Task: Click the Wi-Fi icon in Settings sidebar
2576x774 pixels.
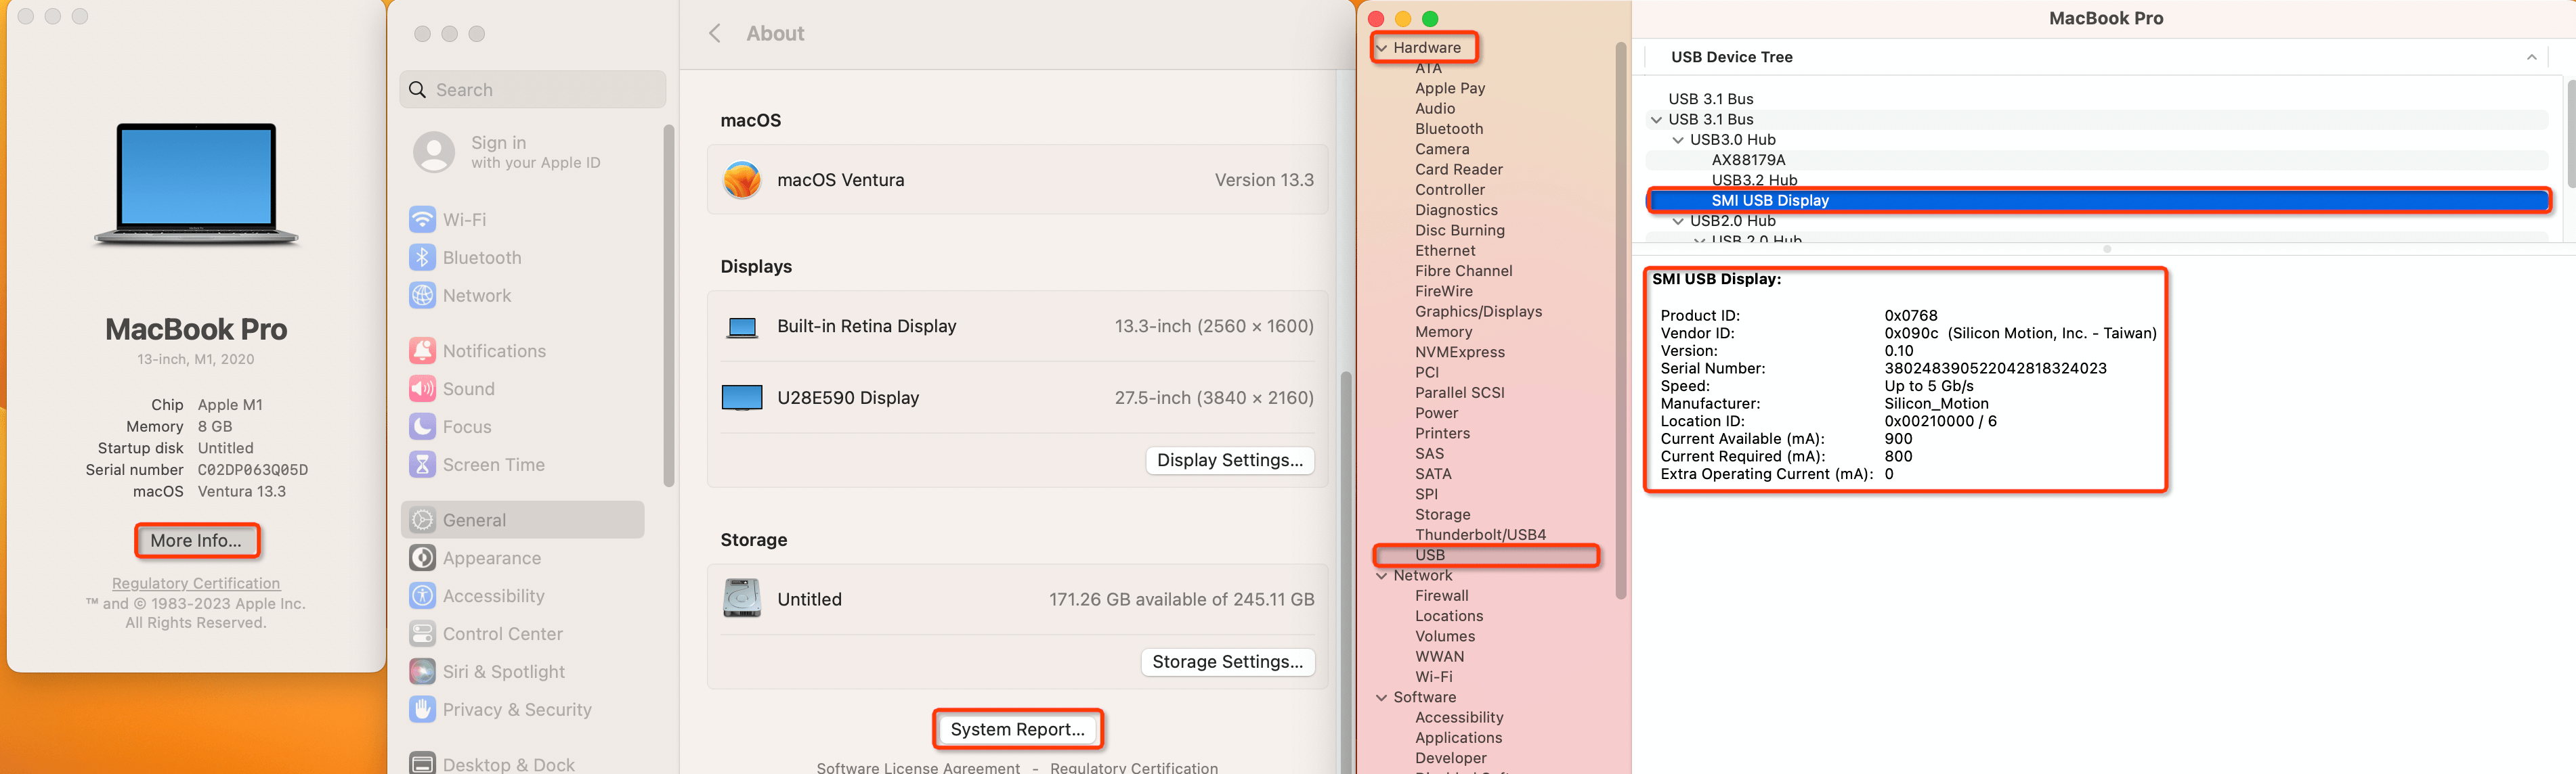Action: [x=422, y=220]
